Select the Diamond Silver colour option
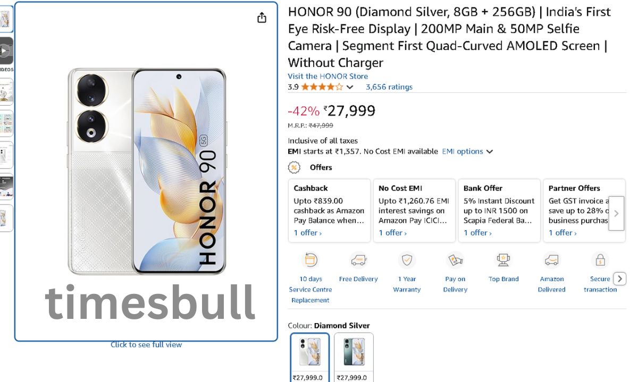638x382 pixels. [310, 353]
